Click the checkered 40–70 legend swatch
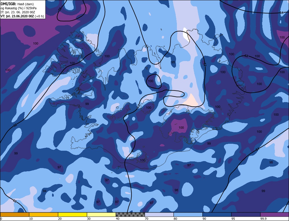289x221 pixels. (x=130, y=215)
